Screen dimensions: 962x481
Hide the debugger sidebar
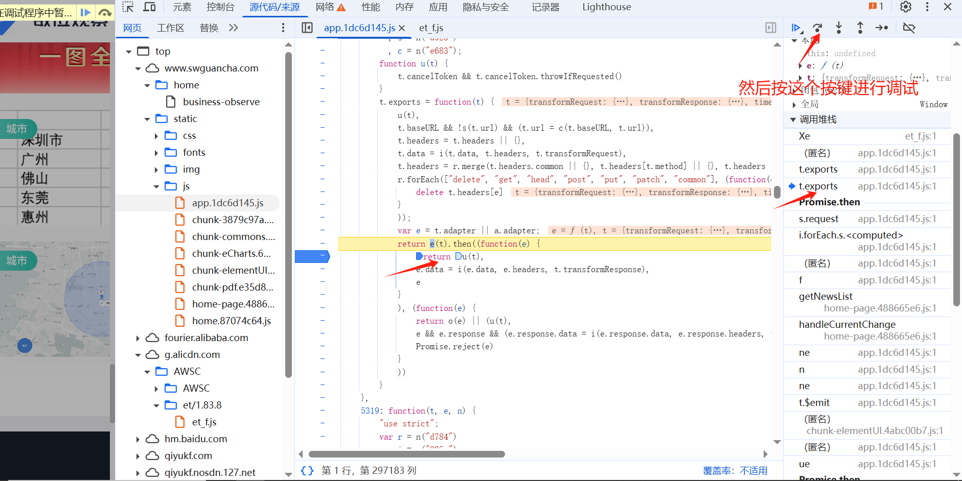(771, 28)
